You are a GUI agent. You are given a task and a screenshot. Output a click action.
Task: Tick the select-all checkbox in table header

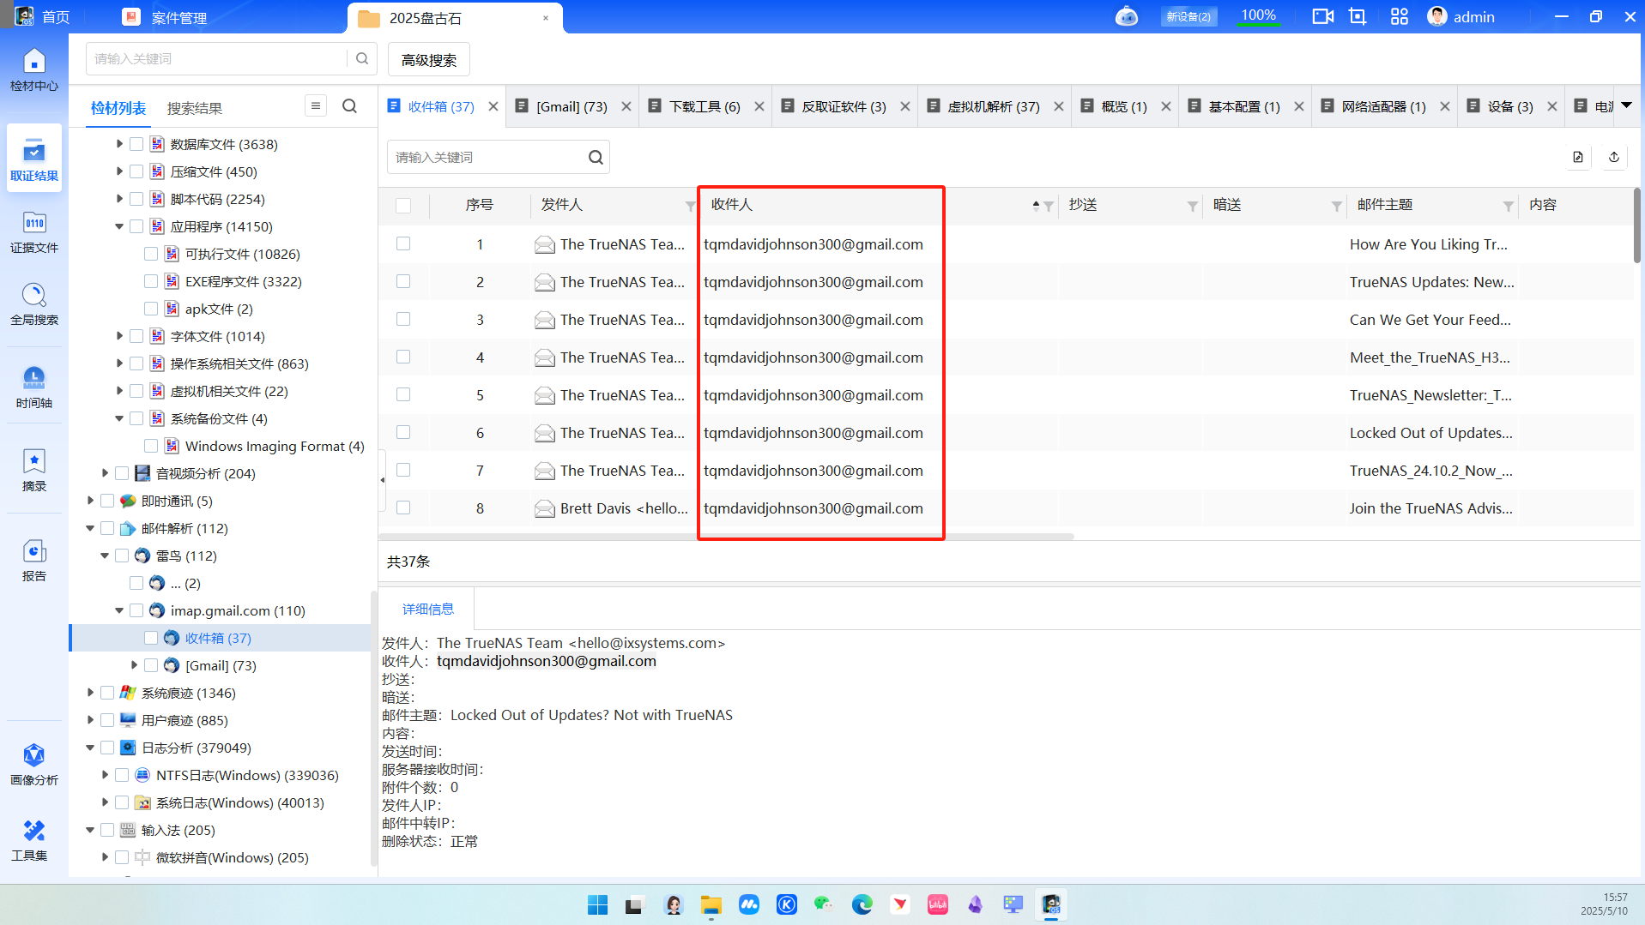403,206
